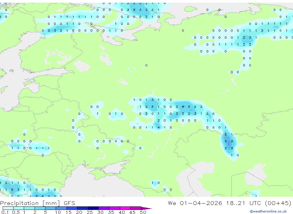
Task: Click the 2–5 mm legend color swatch
Action: 40,208
